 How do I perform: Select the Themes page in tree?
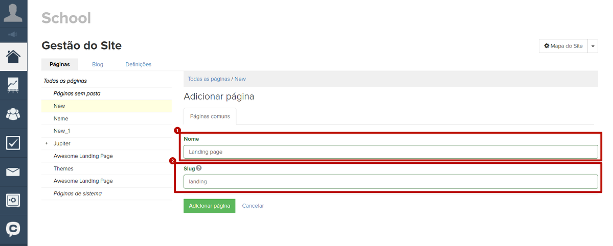(x=63, y=168)
